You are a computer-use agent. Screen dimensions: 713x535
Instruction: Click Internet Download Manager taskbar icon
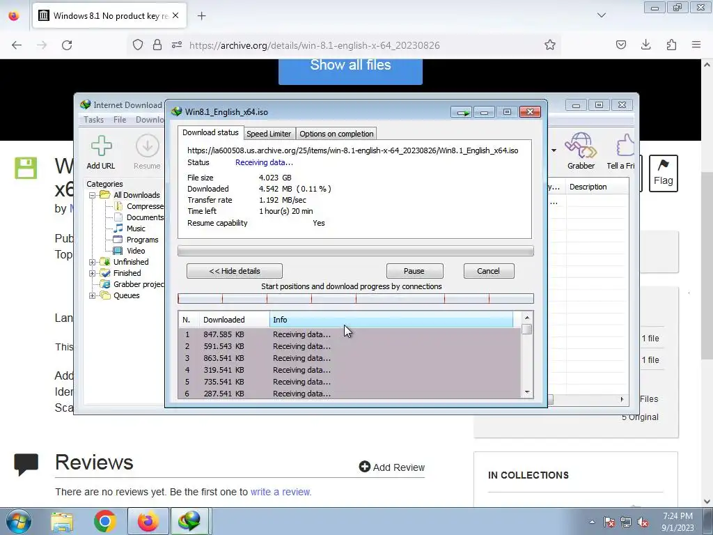189,521
